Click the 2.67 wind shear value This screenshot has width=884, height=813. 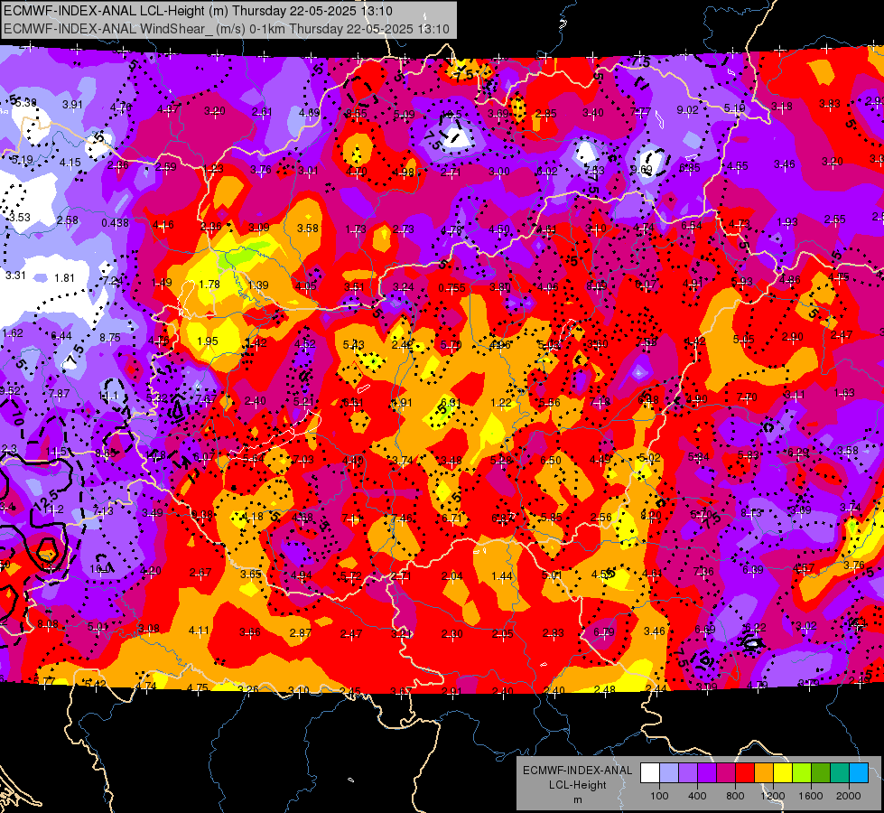(200, 573)
